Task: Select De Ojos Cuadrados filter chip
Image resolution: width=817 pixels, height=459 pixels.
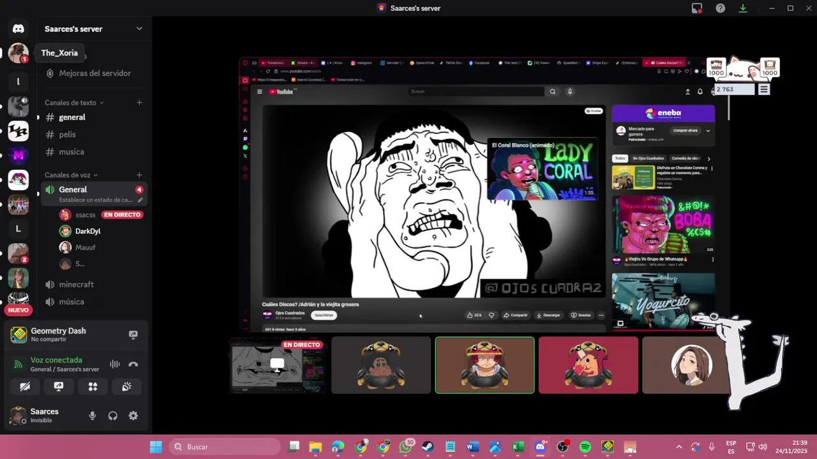Action: click(x=648, y=158)
